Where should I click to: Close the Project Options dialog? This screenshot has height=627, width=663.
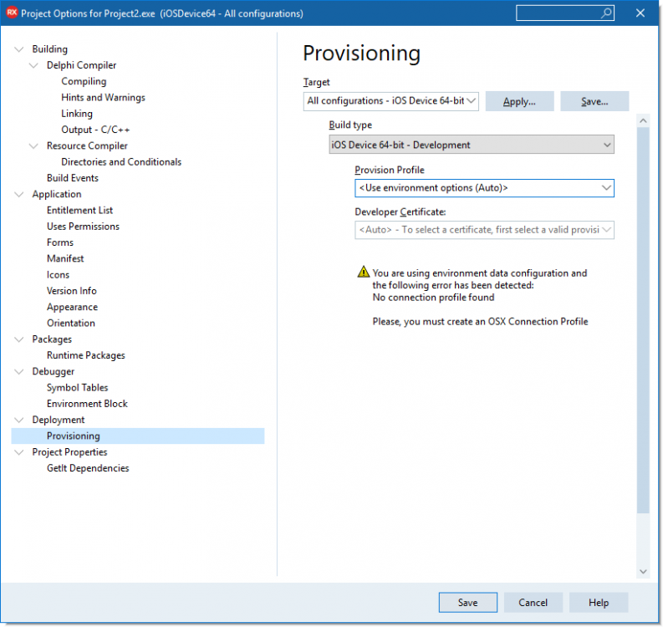point(640,13)
